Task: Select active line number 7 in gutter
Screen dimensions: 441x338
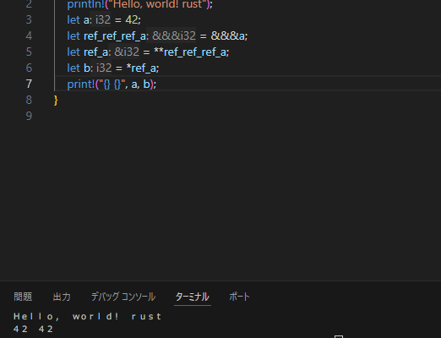Action: 29,84
